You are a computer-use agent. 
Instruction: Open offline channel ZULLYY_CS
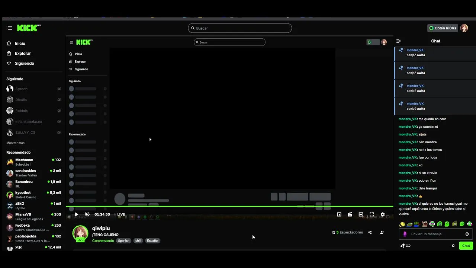pyautogui.click(x=33, y=133)
